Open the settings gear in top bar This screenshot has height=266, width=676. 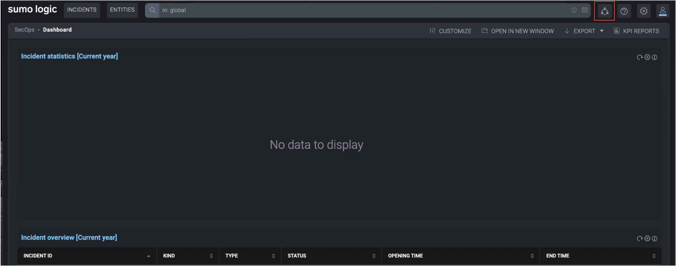coord(643,11)
